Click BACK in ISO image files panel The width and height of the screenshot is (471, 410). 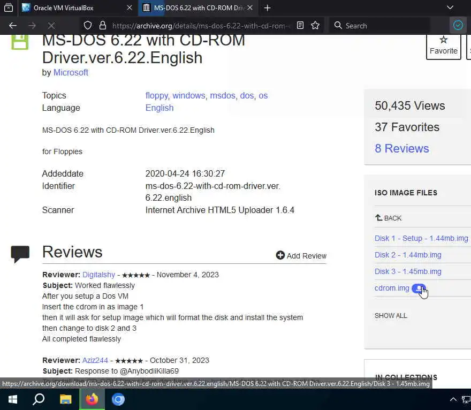click(388, 218)
